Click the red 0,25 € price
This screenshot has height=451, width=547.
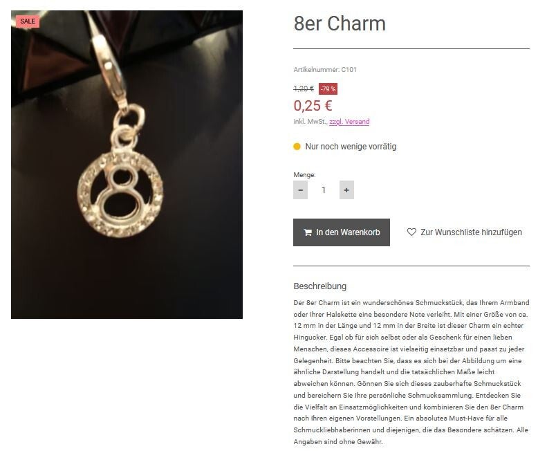click(x=313, y=106)
